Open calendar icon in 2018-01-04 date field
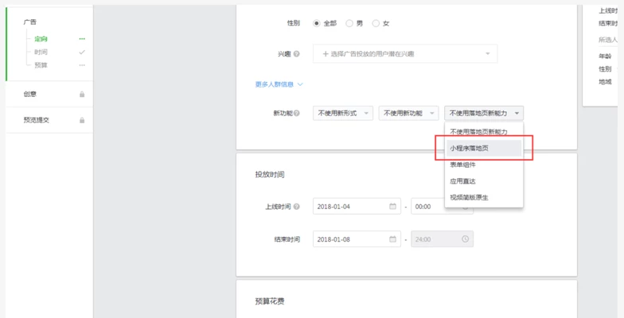 click(392, 207)
